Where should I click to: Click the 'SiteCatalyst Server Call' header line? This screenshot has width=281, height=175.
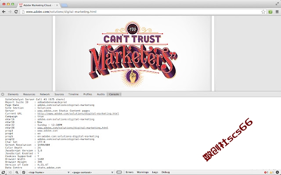point(35,99)
